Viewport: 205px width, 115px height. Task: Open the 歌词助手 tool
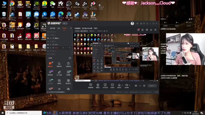point(68,82)
